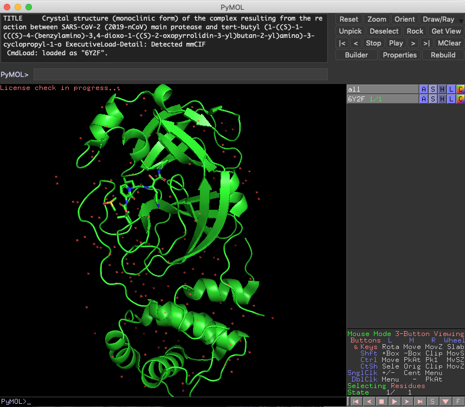Open Hide menu (H) for all
Image resolution: width=465 pixels, height=407 pixels.
click(442, 89)
